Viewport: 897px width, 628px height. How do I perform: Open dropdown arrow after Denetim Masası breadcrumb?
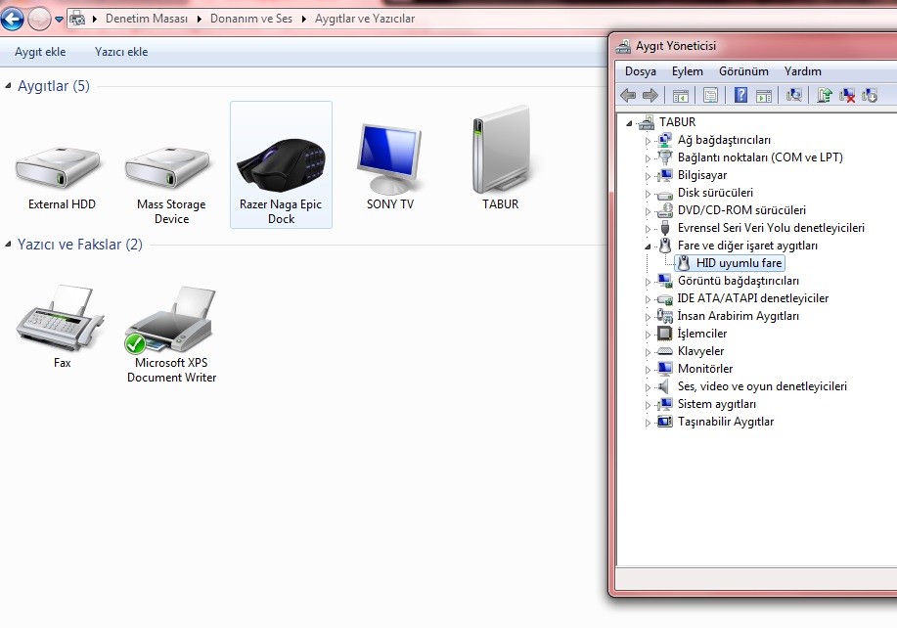200,19
